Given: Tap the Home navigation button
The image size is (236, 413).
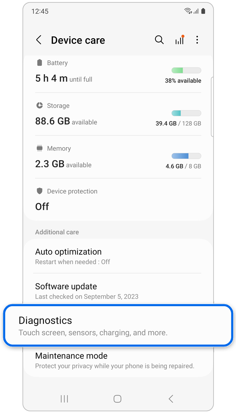Looking at the screenshot, I should pos(117,399).
